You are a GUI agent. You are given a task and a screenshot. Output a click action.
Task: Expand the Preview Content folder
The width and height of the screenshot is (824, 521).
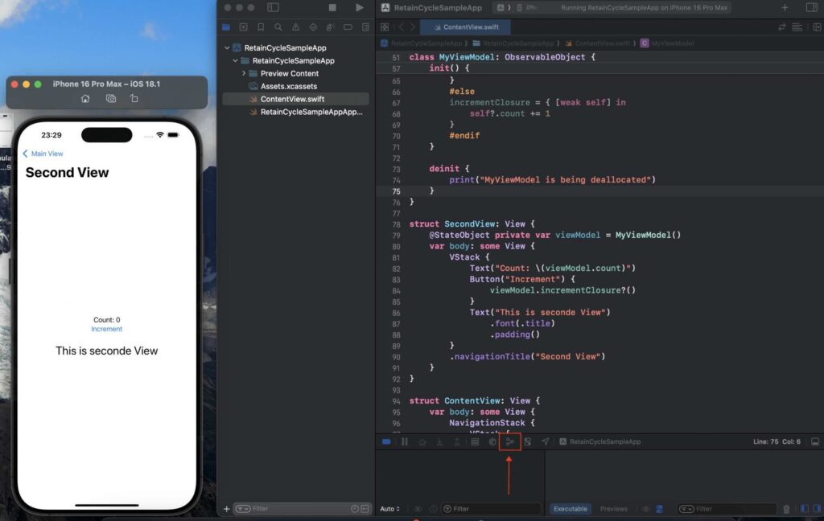coord(244,73)
